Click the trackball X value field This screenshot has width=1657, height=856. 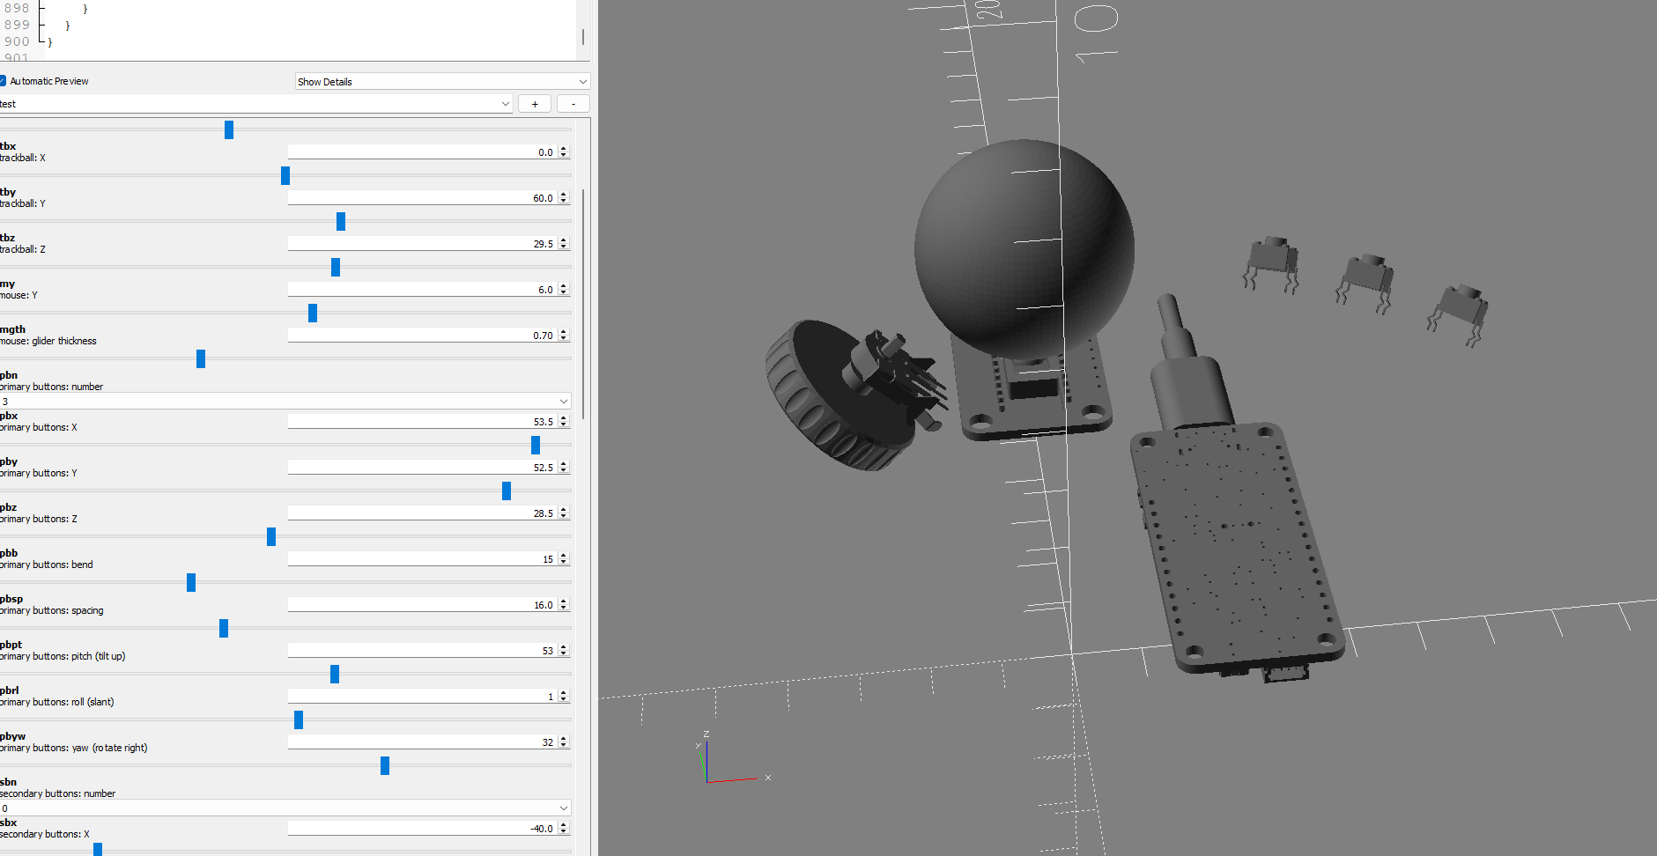(x=423, y=152)
